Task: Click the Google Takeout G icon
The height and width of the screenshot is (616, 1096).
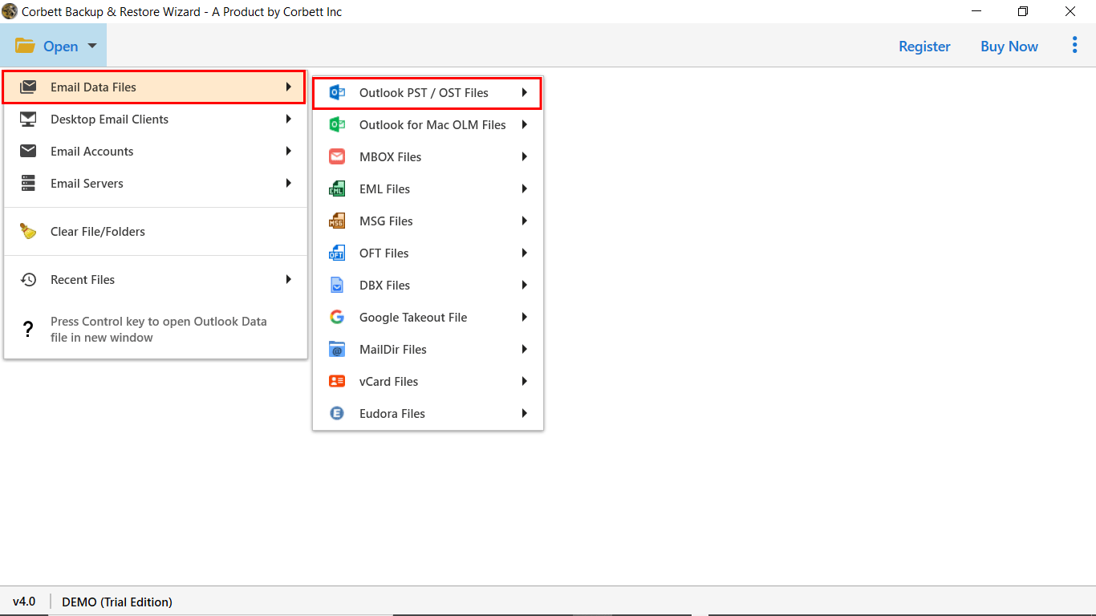Action: pos(337,318)
